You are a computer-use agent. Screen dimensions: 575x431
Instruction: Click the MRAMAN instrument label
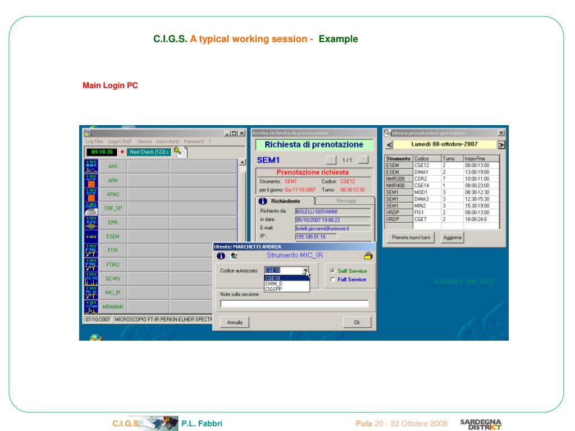point(112,307)
